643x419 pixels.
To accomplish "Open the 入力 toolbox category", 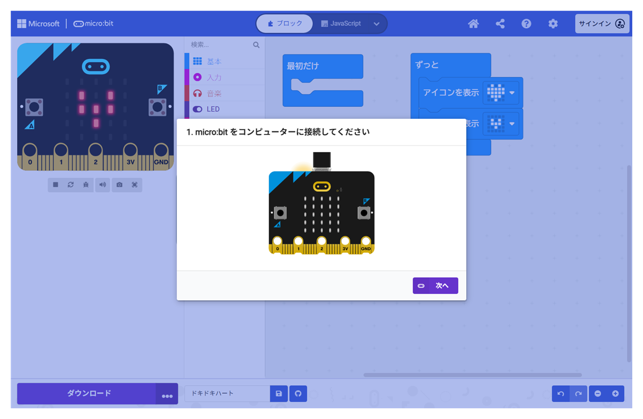I will [x=225, y=78].
